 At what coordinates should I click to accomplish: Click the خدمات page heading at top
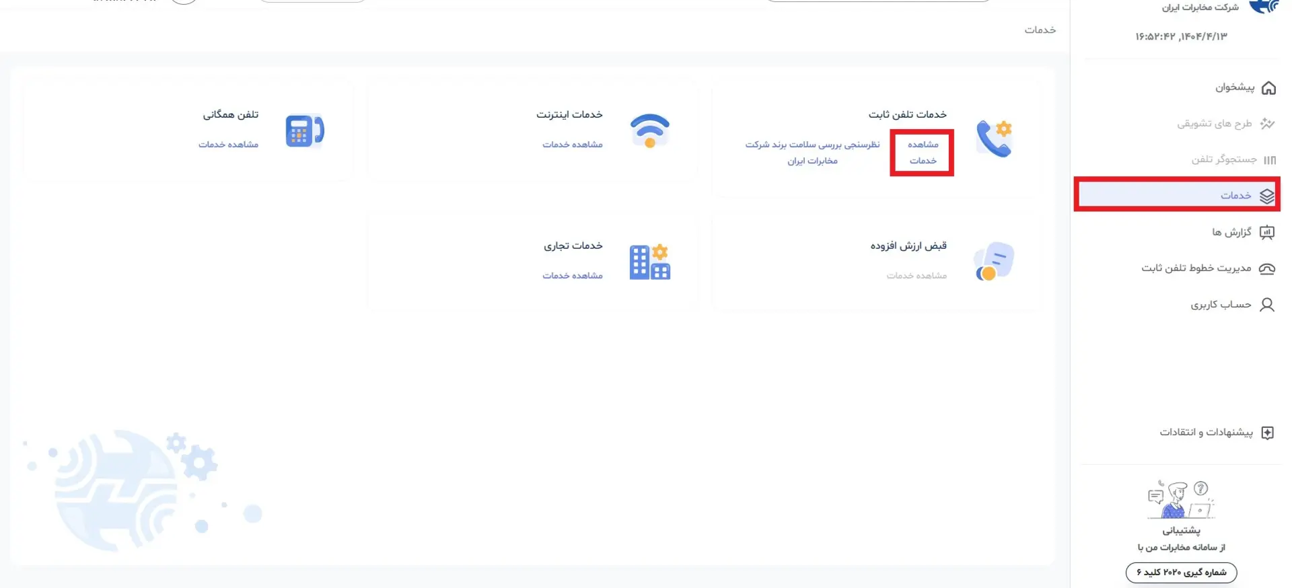[1040, 30]
